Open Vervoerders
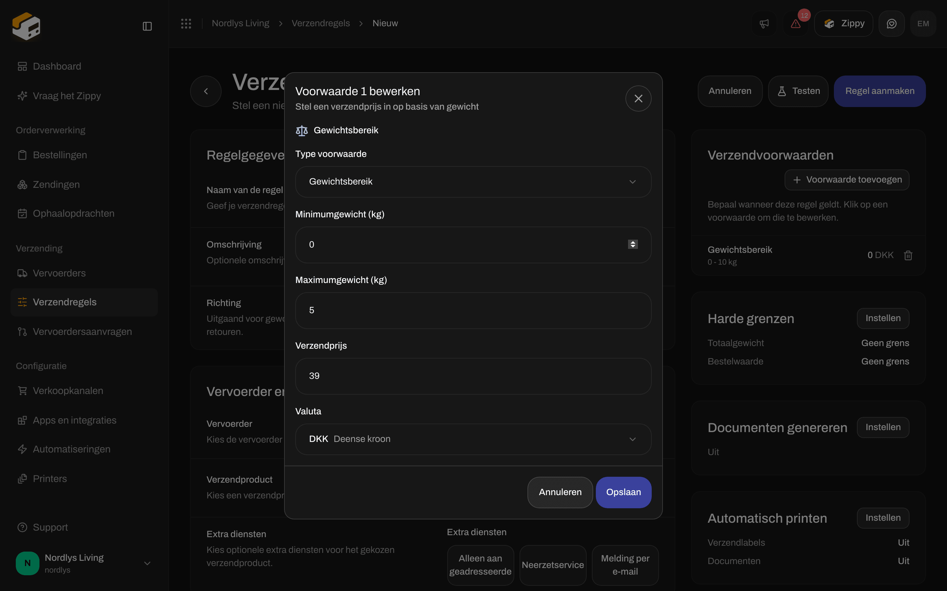This screenshot has height=591, width=947. coord(84,273)
